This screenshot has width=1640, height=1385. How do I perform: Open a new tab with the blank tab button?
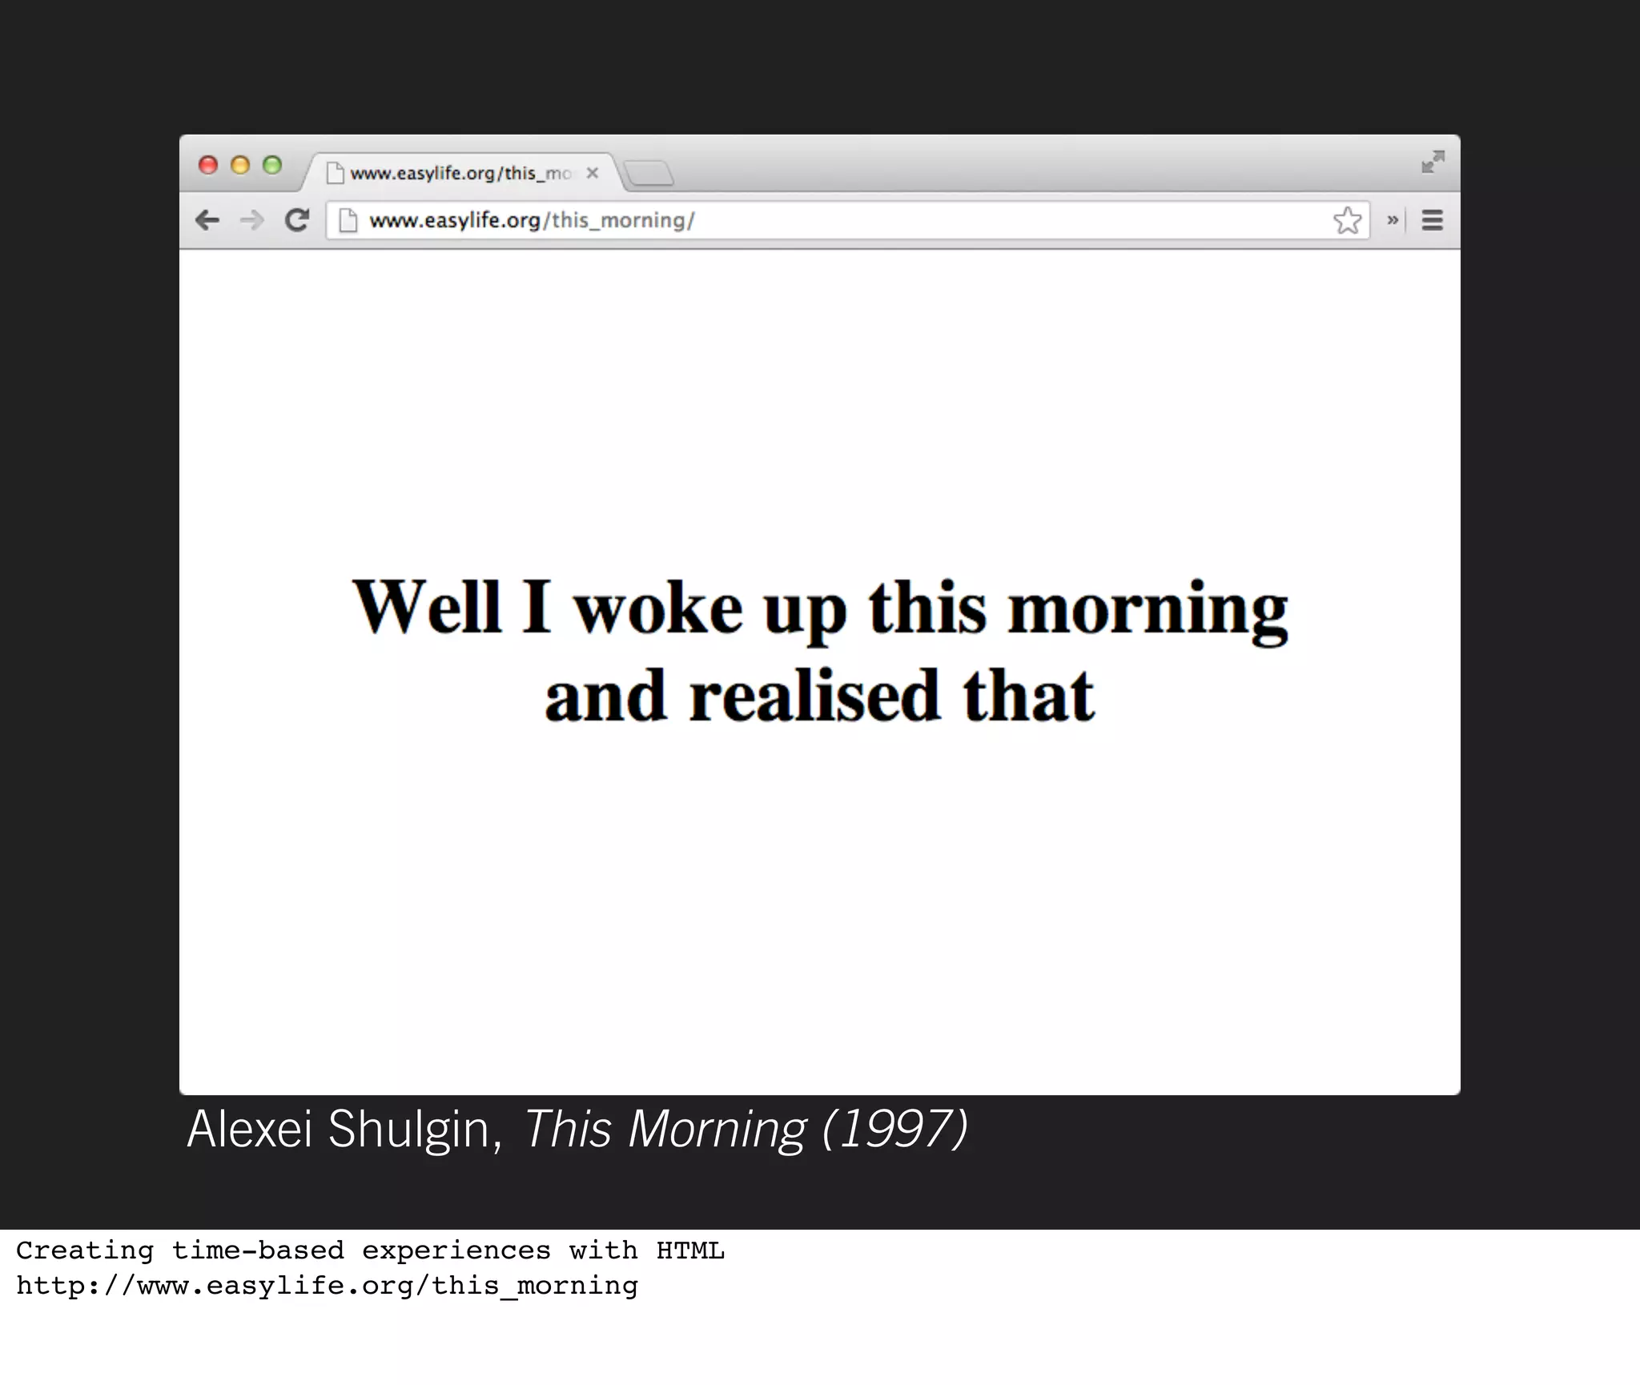coord(649,173)
